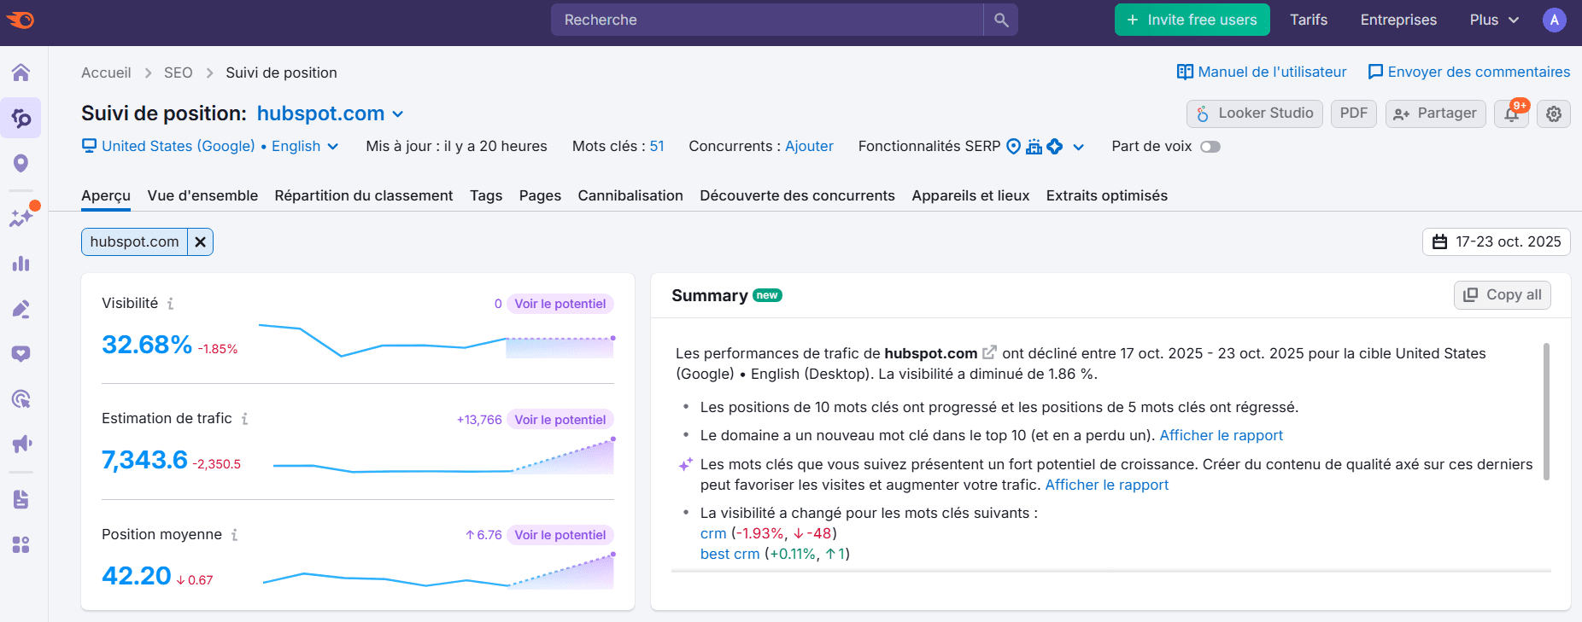Viewport: 1582px width, 622px height.
Task: Click Invite free users button
Action: coord(1192,20)
